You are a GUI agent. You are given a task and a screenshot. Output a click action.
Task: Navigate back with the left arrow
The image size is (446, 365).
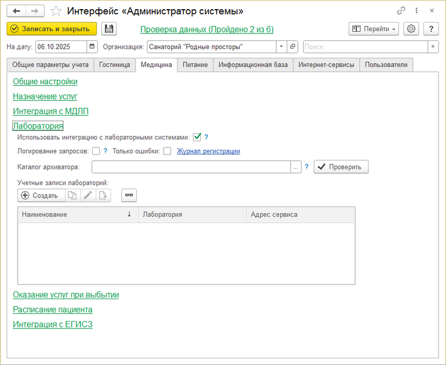tap(16, 11)
